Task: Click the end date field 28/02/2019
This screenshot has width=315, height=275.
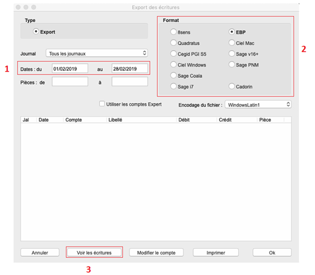Action: (x=130, y=69)
